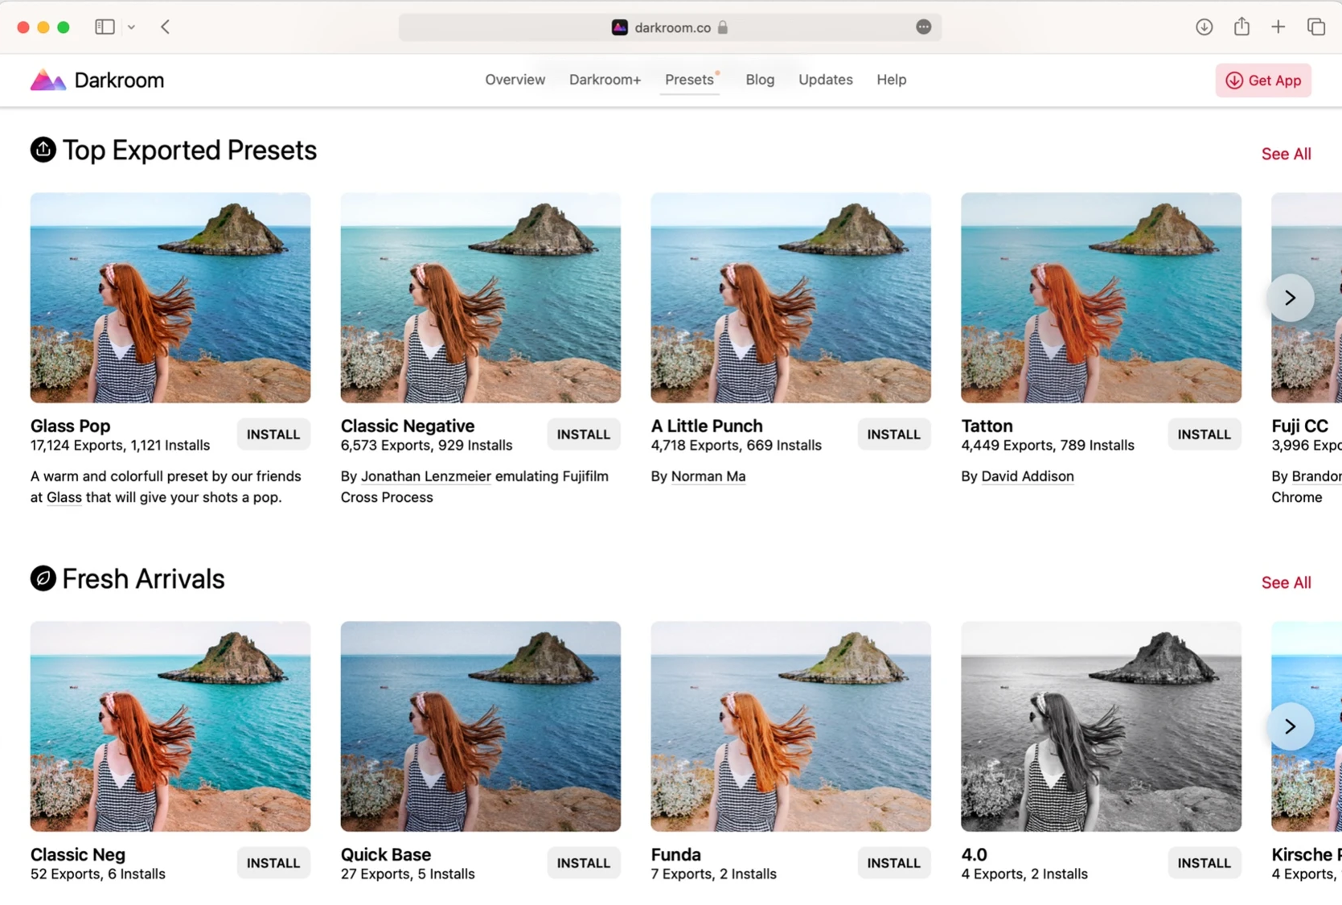Open Jonathan Lenzmeier author link
The height and width of the screenshot is (905, 1342).
coord(425,476)
